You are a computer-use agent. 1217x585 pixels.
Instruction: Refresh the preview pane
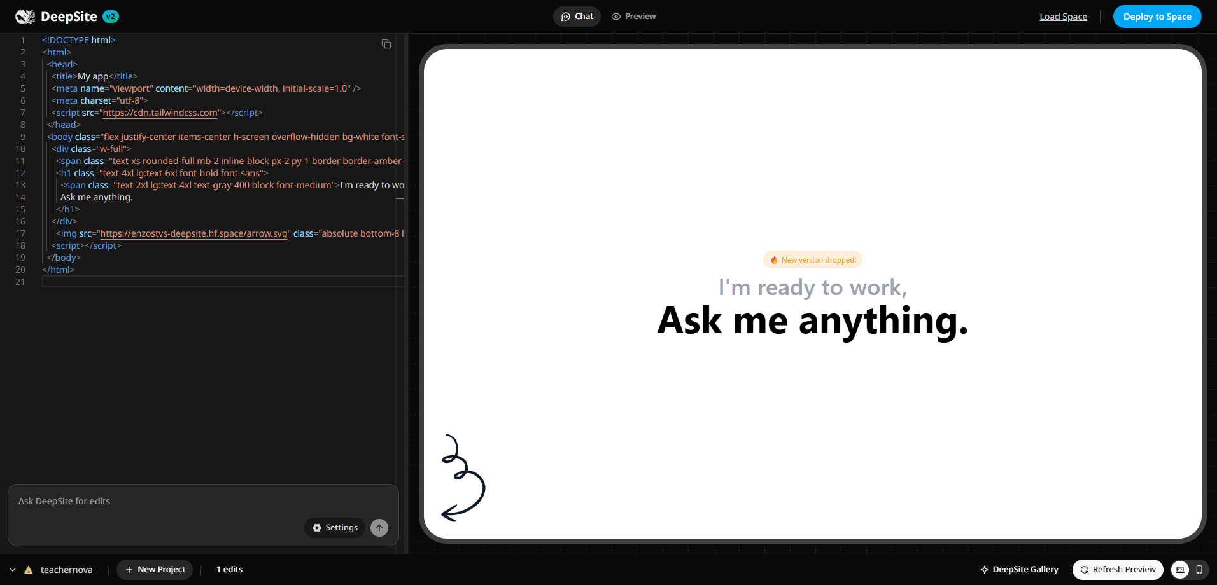click(x=1118, y=570)
